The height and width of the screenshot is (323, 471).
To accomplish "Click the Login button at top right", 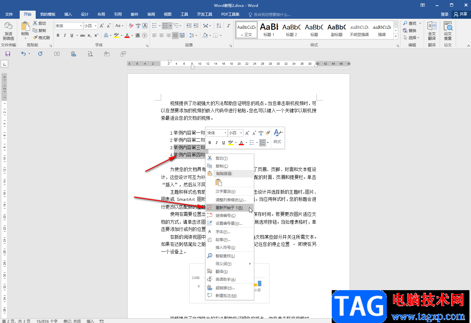I will pos(445,14).
